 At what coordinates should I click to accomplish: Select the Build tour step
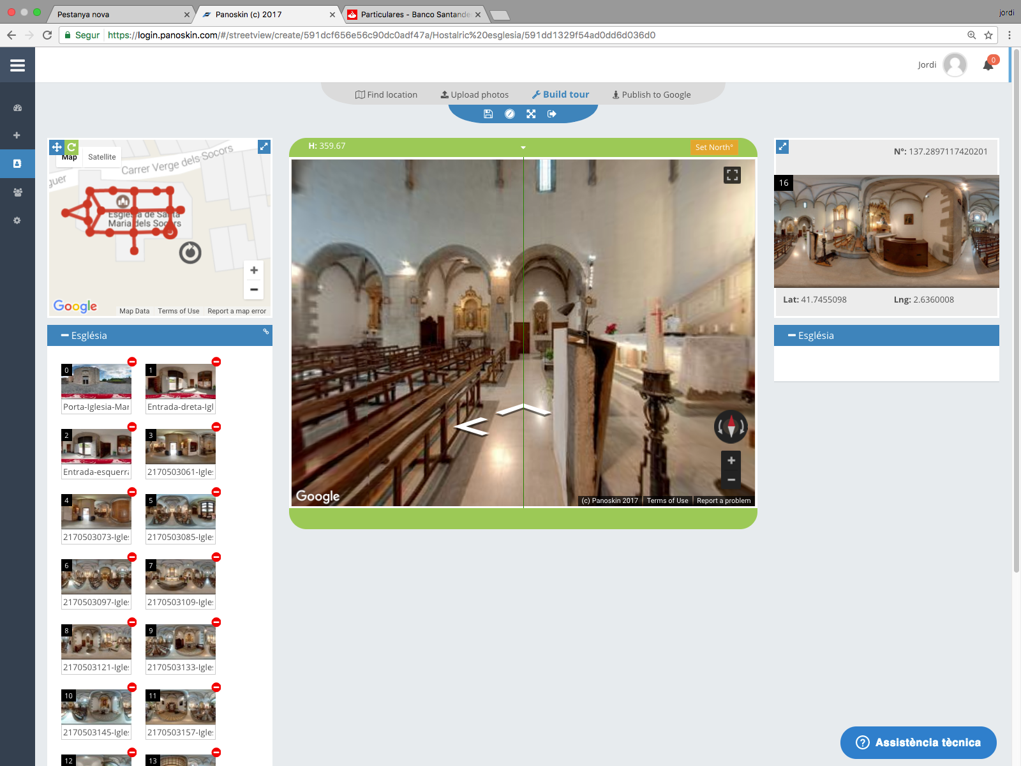(560, 94)
